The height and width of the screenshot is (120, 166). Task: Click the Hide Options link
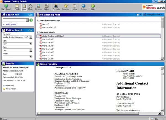pyautogui.click(x=9, y=25)
